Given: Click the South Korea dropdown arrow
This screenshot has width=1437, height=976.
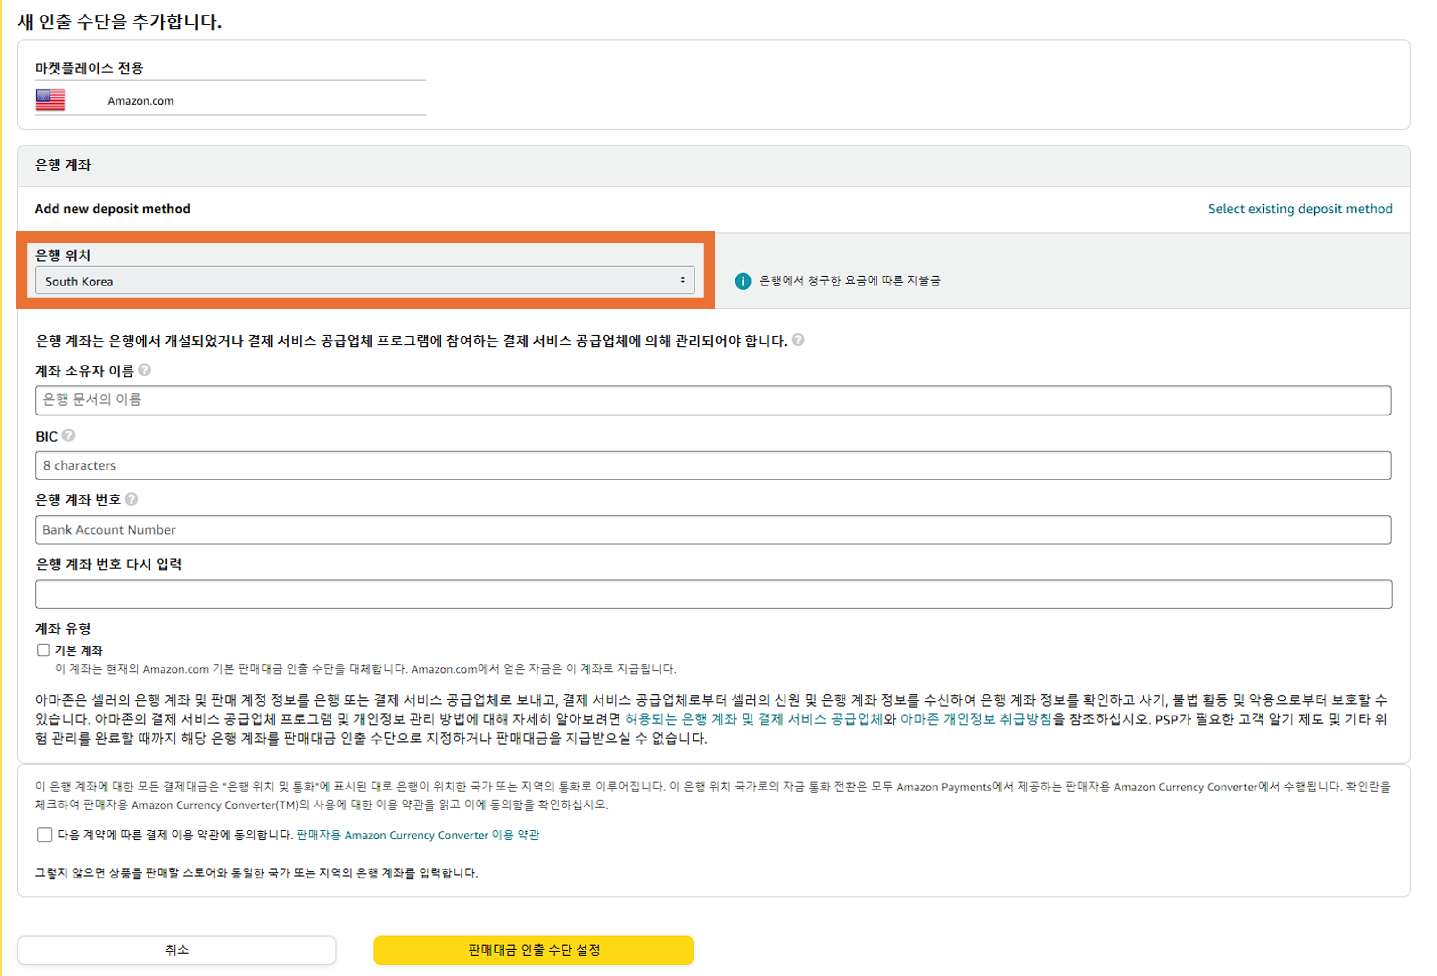Looking at the screenshot, I should [682, 280].
